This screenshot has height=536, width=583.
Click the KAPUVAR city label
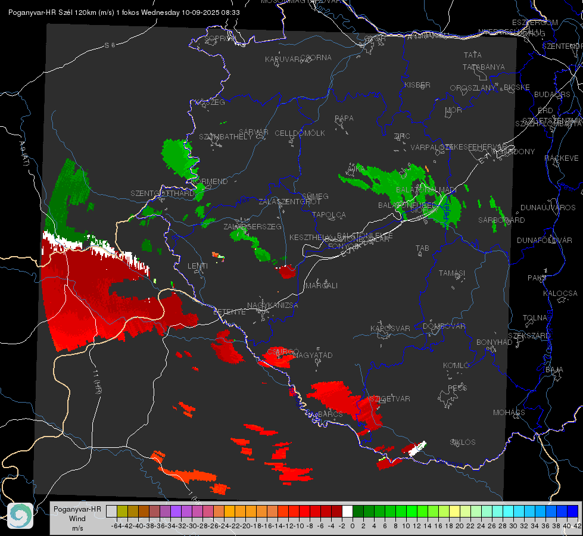(x=283, y=59)
